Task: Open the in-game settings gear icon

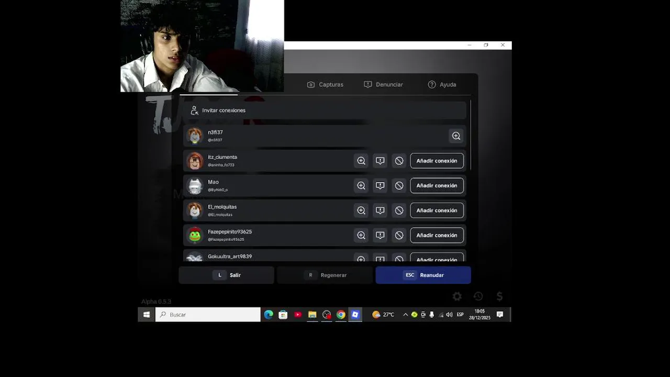Action: pyautogui.click(x=457, y=296)
